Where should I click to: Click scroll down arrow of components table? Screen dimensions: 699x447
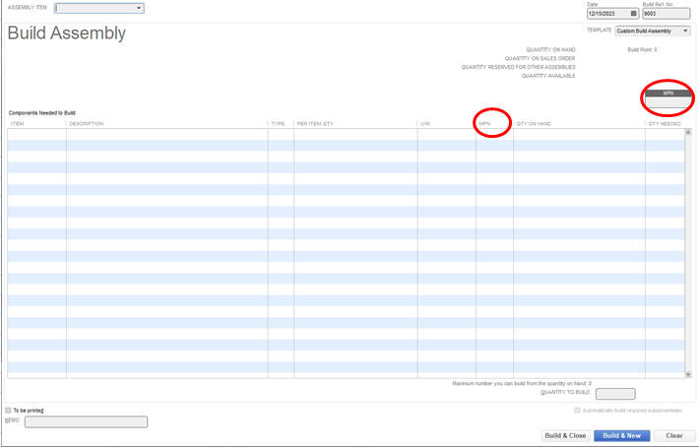[688, 375]
